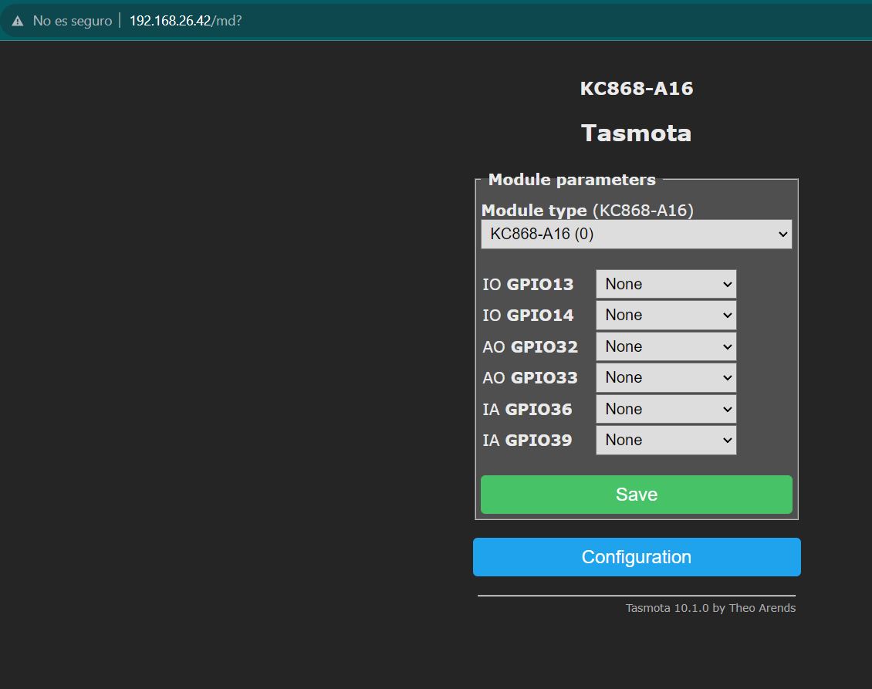Open the AO GPIO33 dropdown
Viewport: 872px width, 689px height.
[666, 378]
